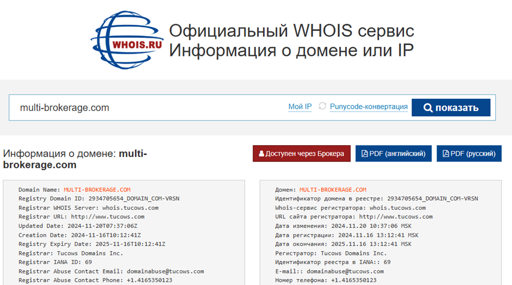Click the Whois-сервис регистратора line
The height and width of the screenshot is (285, 512).
coord(350,208)
